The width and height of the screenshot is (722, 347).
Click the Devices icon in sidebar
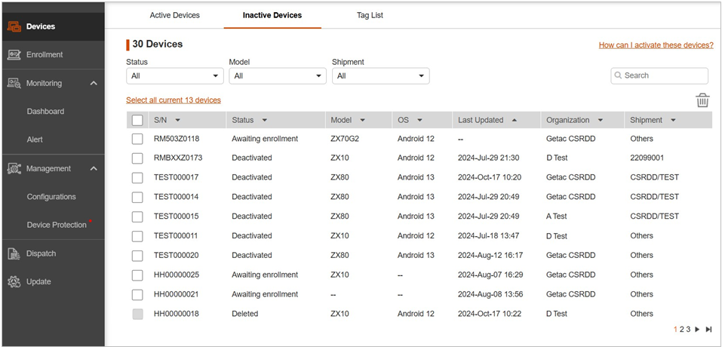(x=14, y=26)
